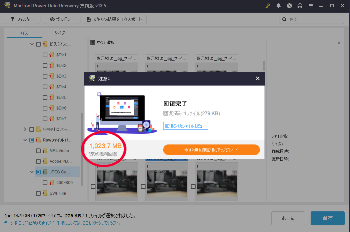
Task: Click the key register icon in title bar
Action: (x=268, y=6)
